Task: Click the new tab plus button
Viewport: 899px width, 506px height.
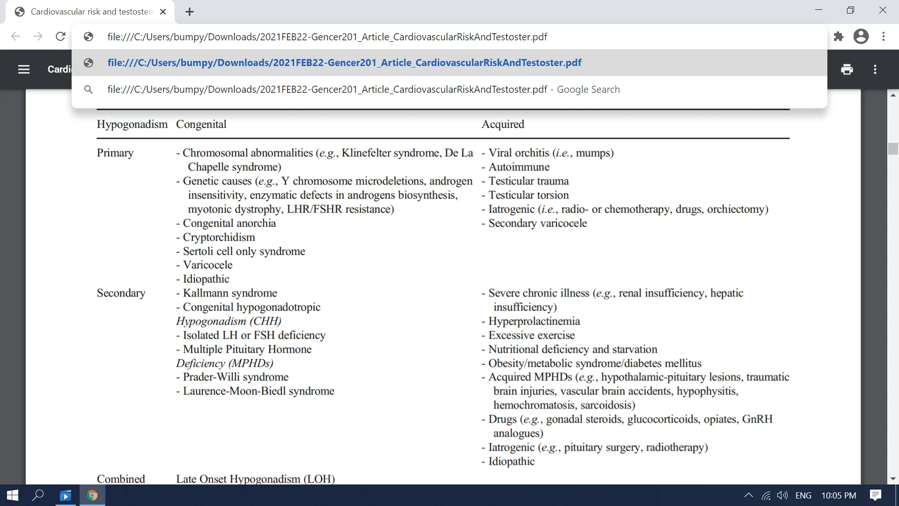Action: (x=189, y=11)
